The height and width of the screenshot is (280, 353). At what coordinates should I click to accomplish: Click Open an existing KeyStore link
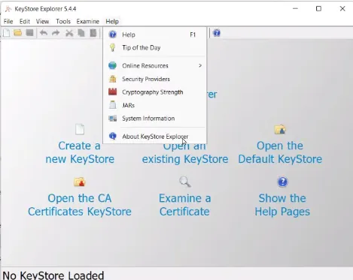(x=185, y=154)
